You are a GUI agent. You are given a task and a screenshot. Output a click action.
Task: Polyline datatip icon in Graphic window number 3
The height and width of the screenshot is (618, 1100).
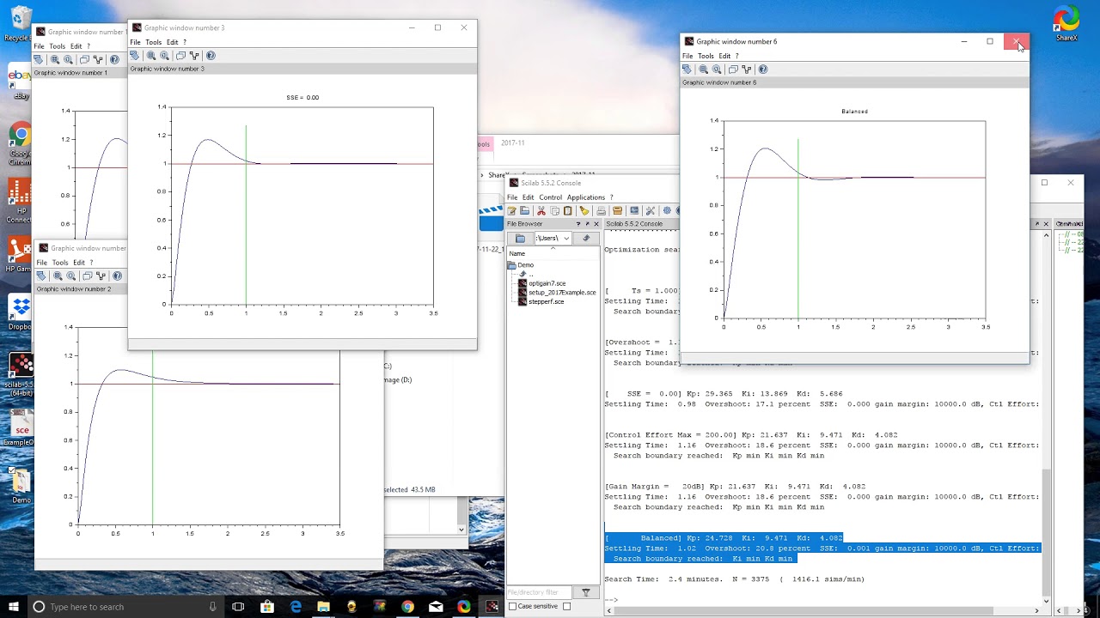[194, 56]
